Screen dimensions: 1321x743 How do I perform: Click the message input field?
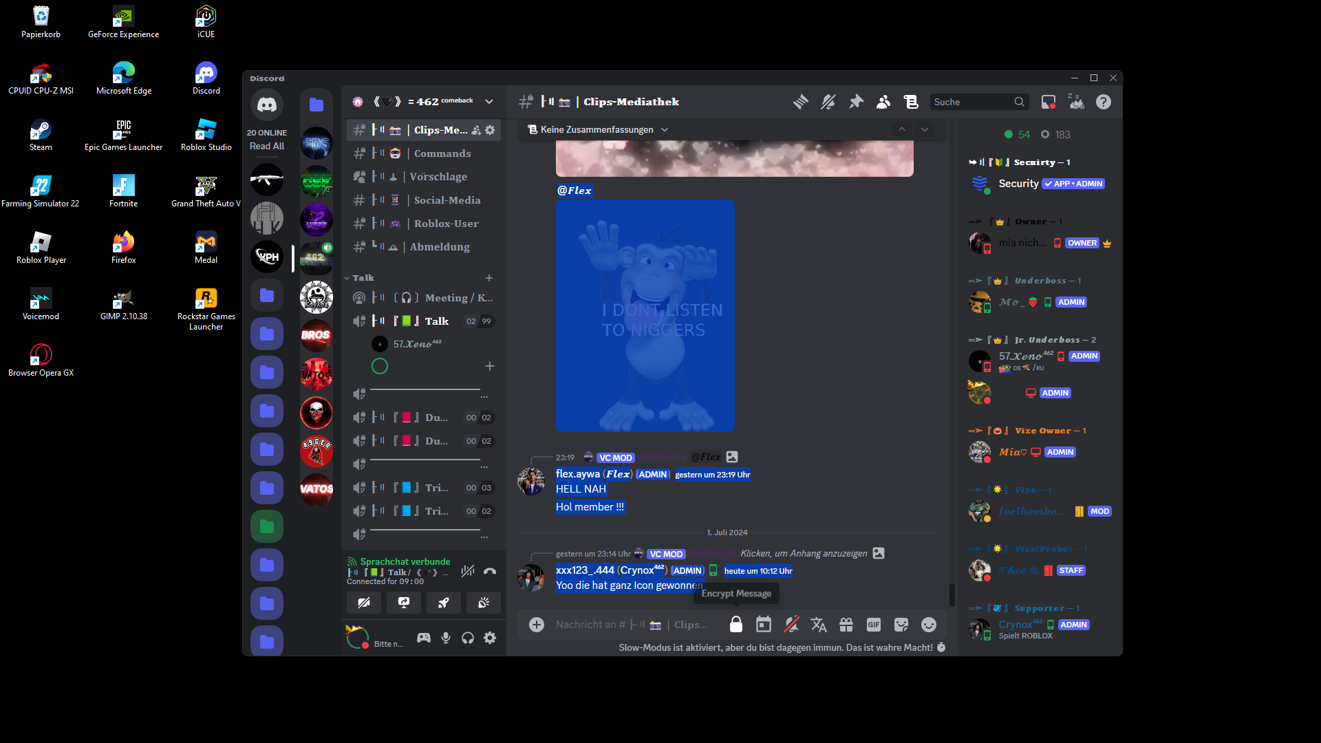[x=632, y=625]
